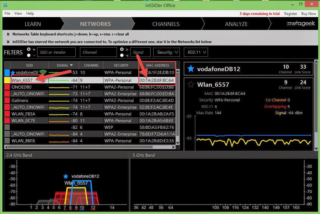The width and height of the screenshot is (320, 214).
Task: Click the SSID or Vendor filter field
Action: pos(56,52)
